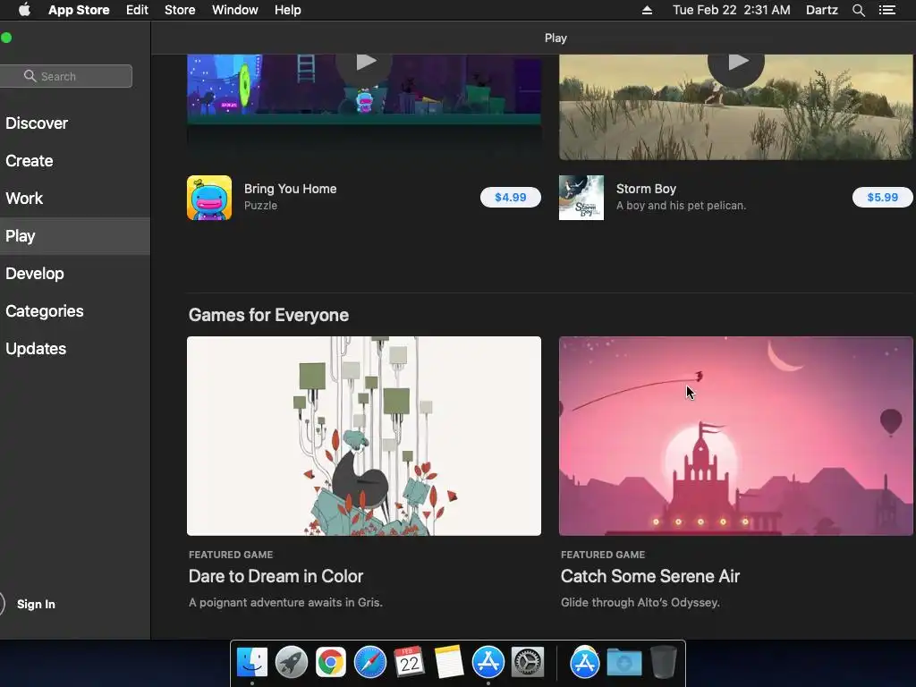Viewport: 916px width, 687px height.
Task: Open the Bring You Home title
Action: (291, 189)
